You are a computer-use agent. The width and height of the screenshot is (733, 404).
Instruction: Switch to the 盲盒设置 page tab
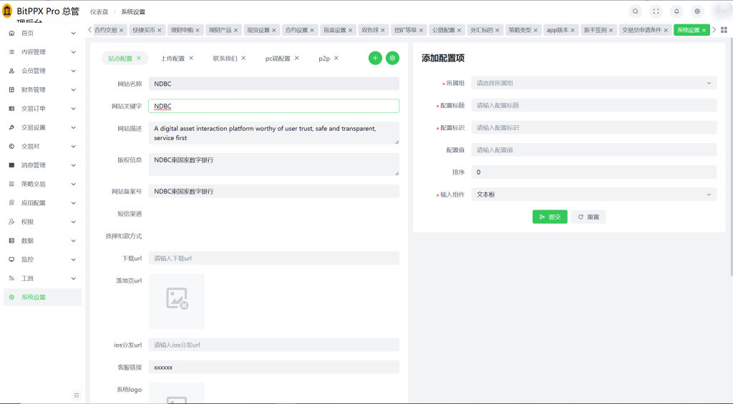tap(335, 30)
